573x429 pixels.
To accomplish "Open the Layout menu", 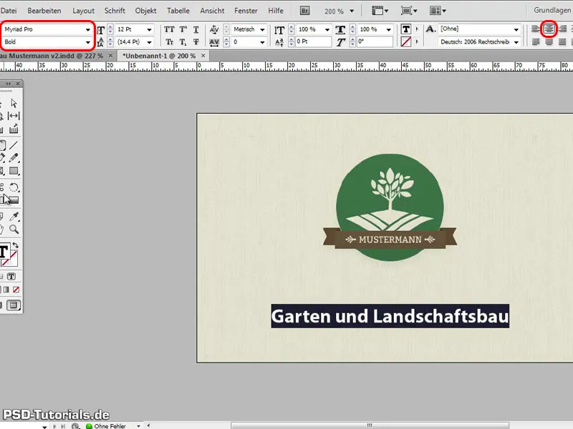I will pos(83,11).
